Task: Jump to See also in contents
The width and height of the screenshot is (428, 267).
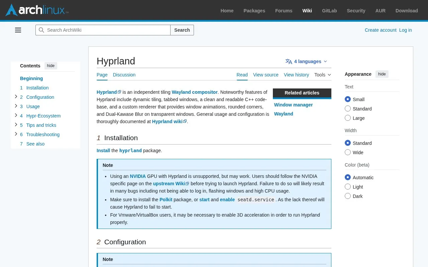Action: (x=35, y=144)
